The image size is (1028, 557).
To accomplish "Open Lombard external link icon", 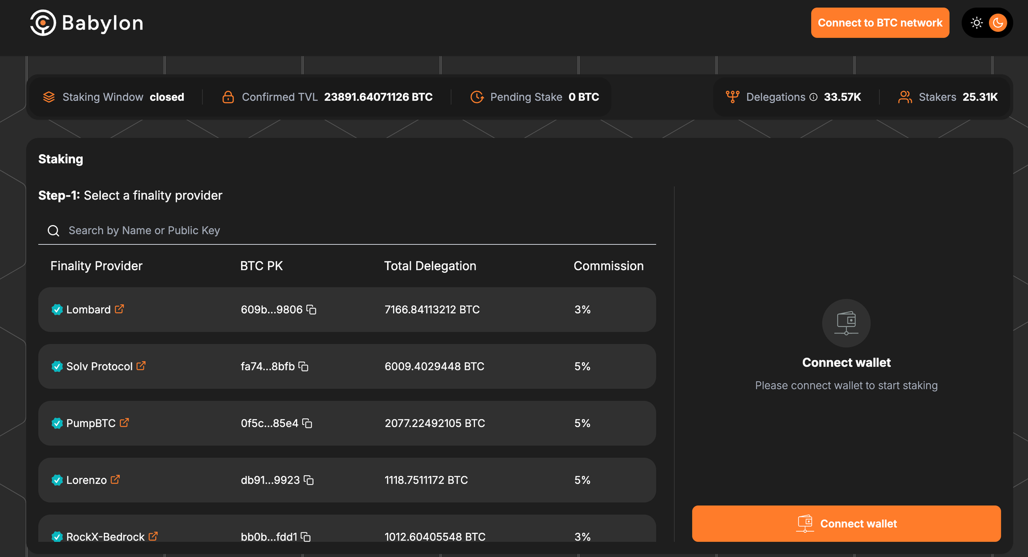I will 119,309.
